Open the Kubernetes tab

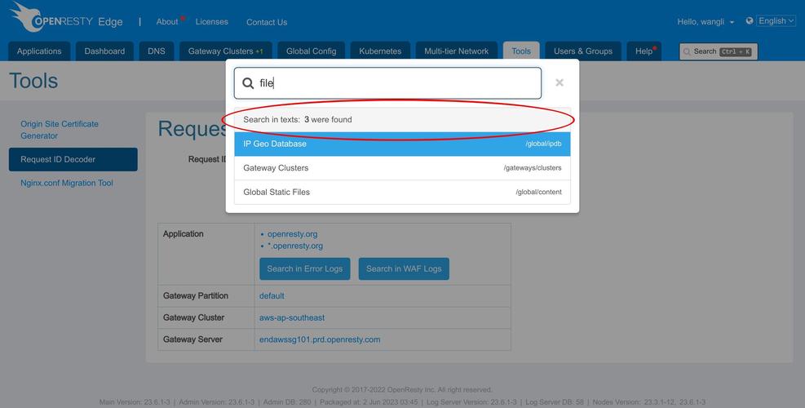click(x=380, y=51)
